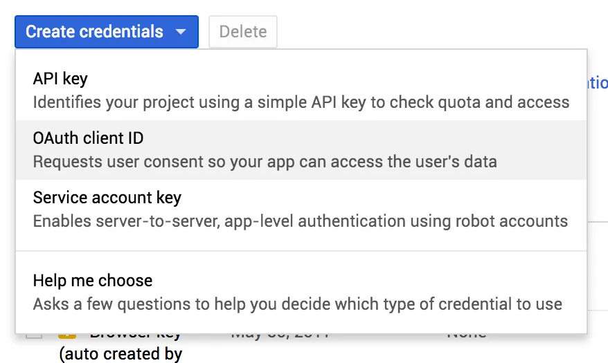The width and height of the screenshot is (608, 363).
Task: Open the Help me choose option
Action: (92, 281)
